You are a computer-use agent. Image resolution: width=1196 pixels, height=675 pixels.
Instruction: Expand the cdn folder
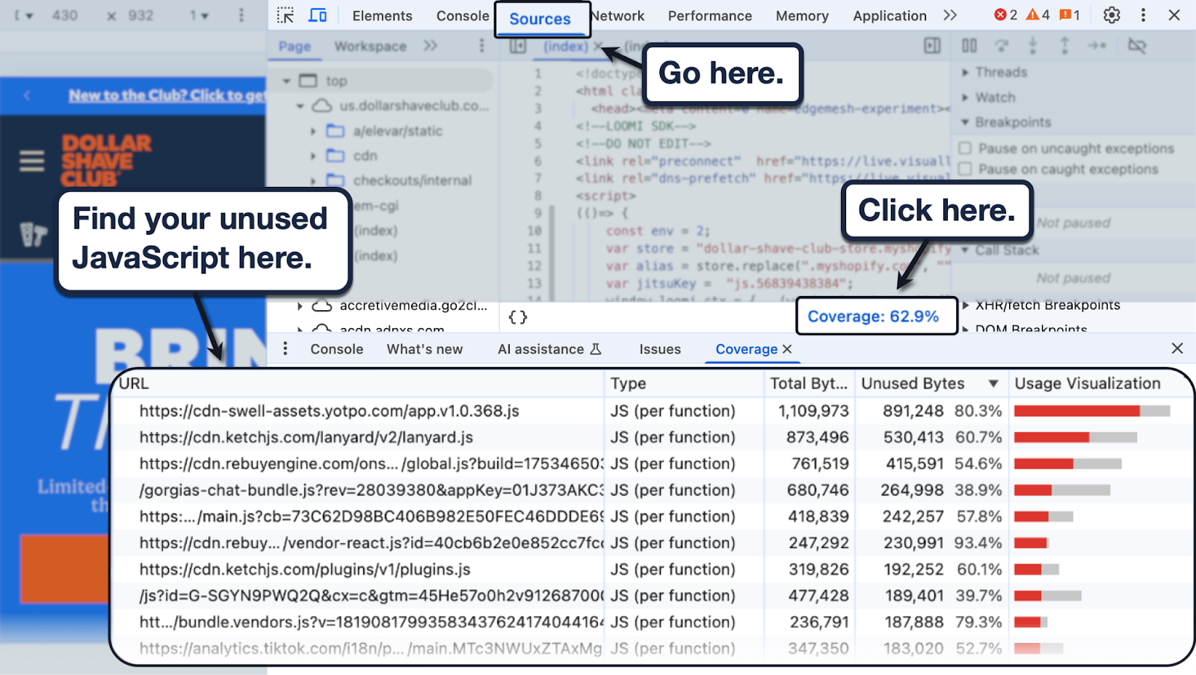[x=313, y=155]
